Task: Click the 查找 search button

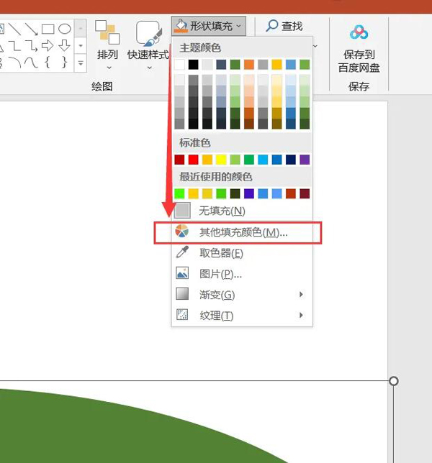Action: click(284, 26)
